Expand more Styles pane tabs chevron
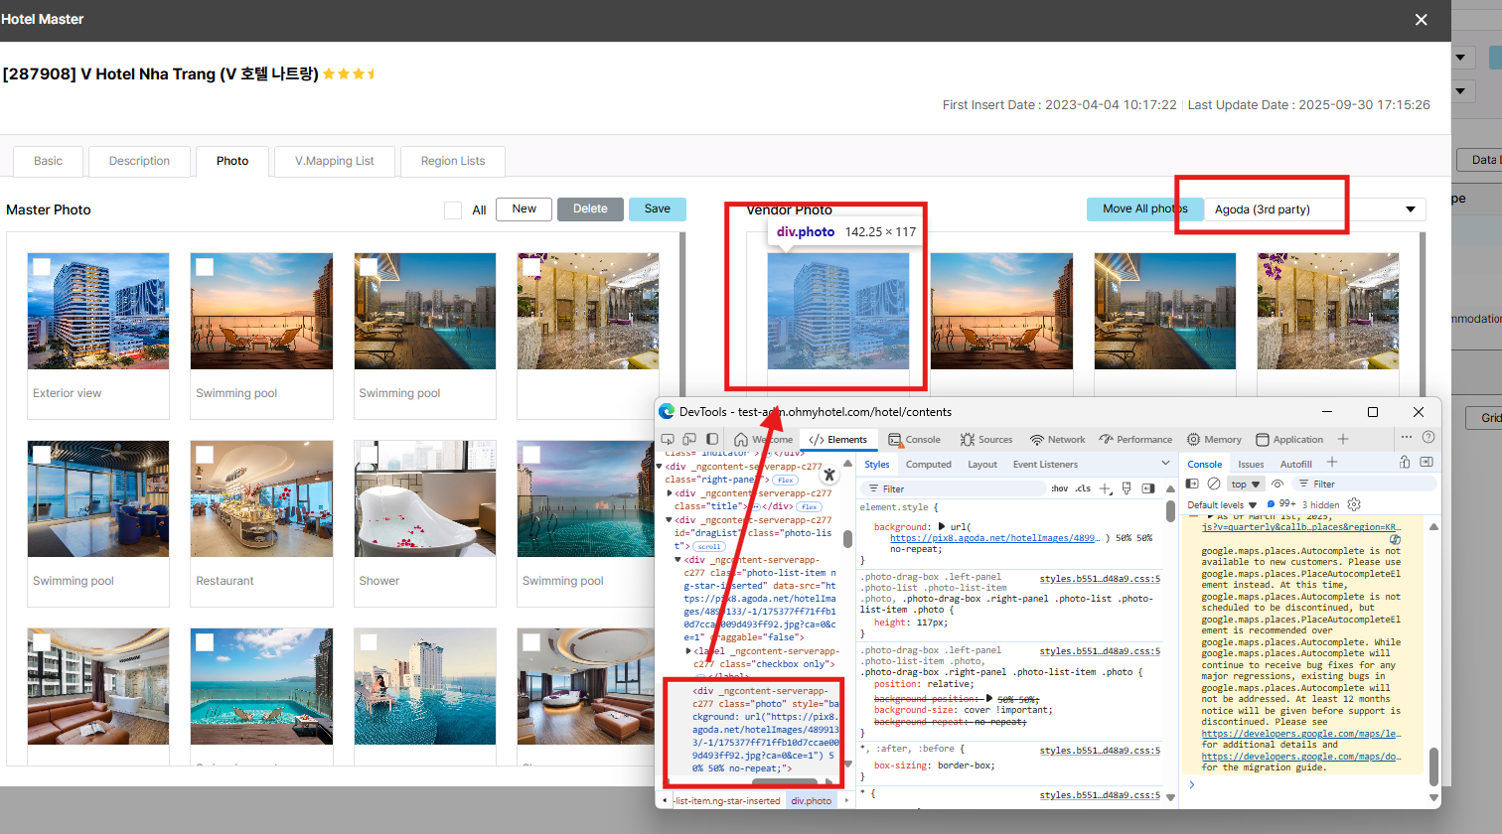This screenshot has height=834, width=1502. [x=1165, y=464]
